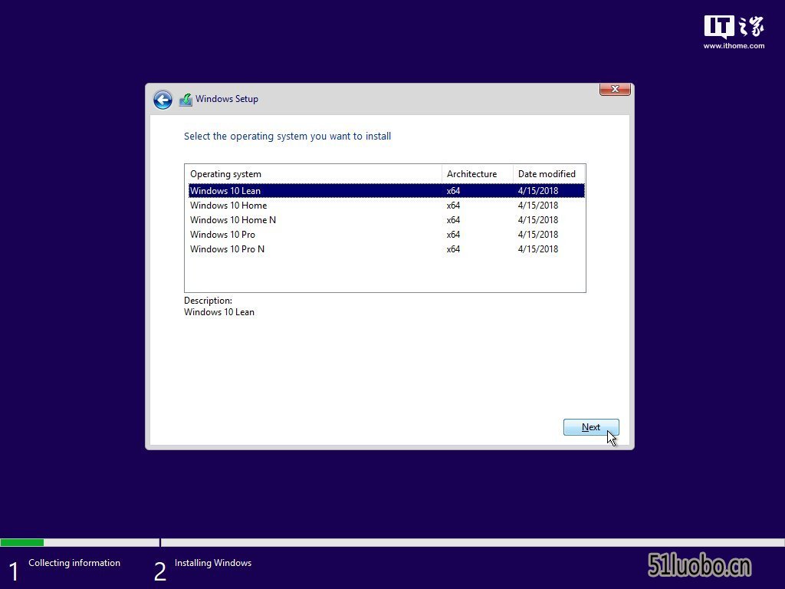The image size is (785, 589).
Task: Close the Windows Setup dialog
Action: pos(615,89)
